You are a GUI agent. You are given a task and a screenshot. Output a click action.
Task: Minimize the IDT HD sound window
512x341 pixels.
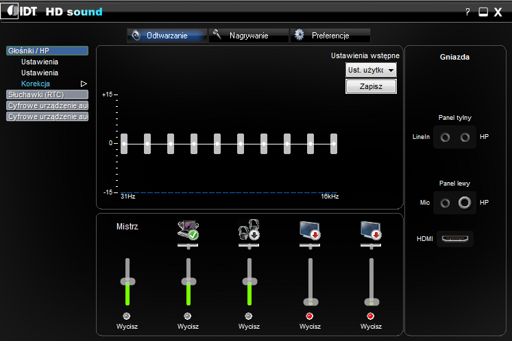(483, 12)
